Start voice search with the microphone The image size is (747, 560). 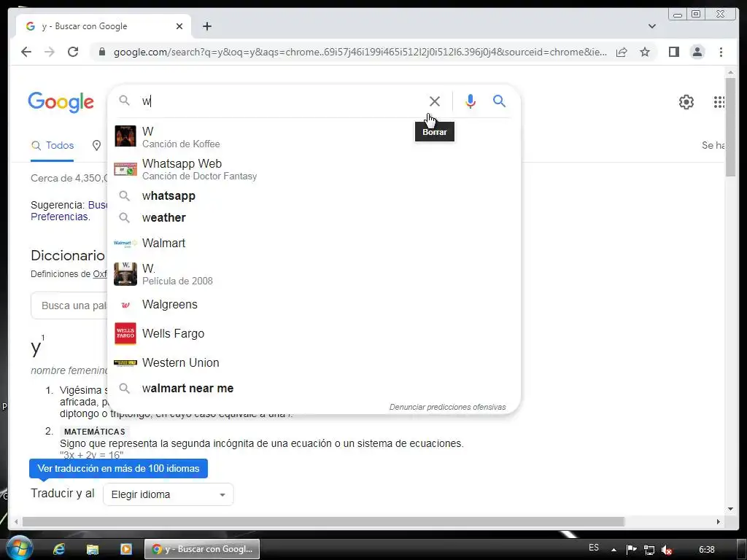click(x=471, y=101)
